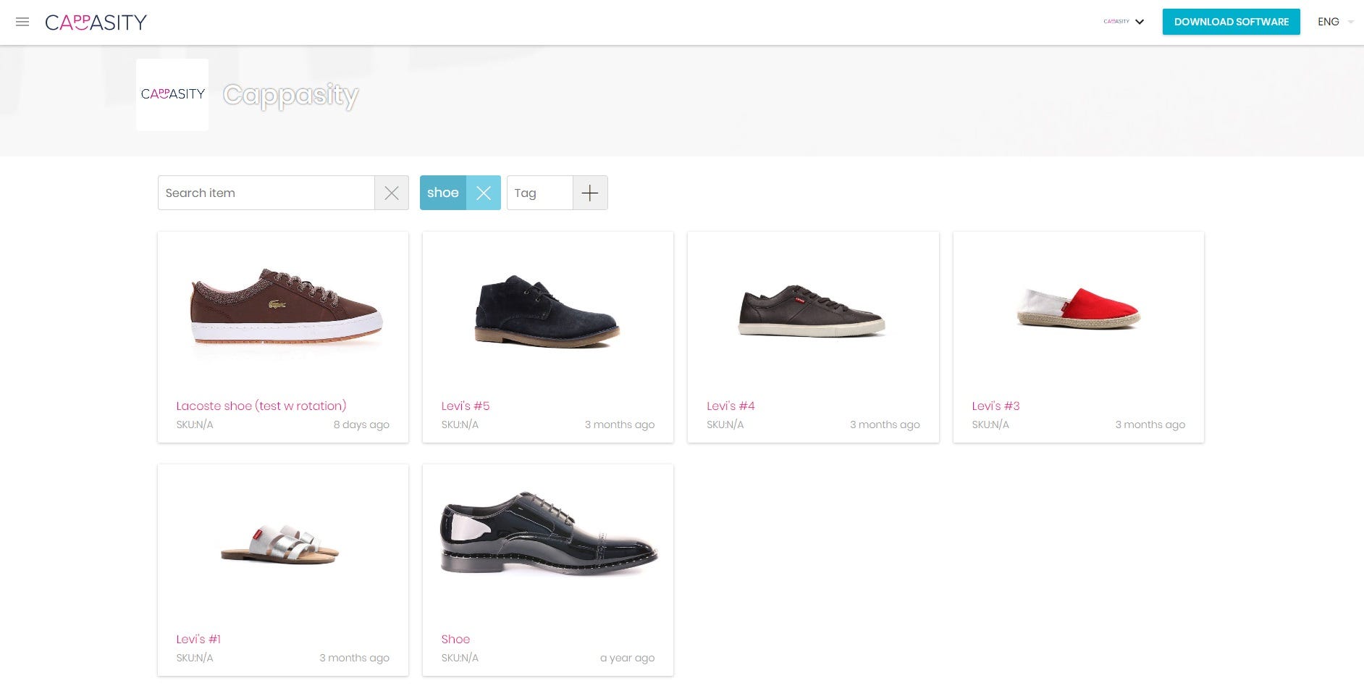Click '8 days ago' on Lacoste card

pos(361,424)
